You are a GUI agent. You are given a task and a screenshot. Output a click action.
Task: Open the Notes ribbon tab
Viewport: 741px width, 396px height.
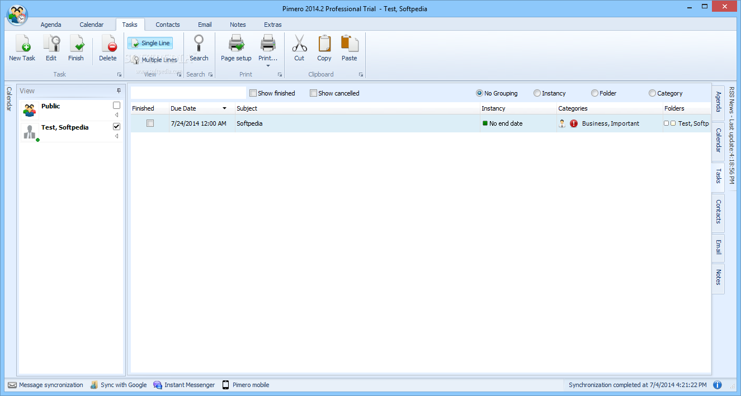click(x=238, y=25)
